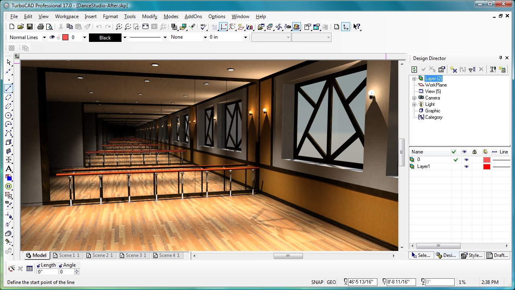
Task: Create a new drawing with New icon
Action: coord(12,27)
